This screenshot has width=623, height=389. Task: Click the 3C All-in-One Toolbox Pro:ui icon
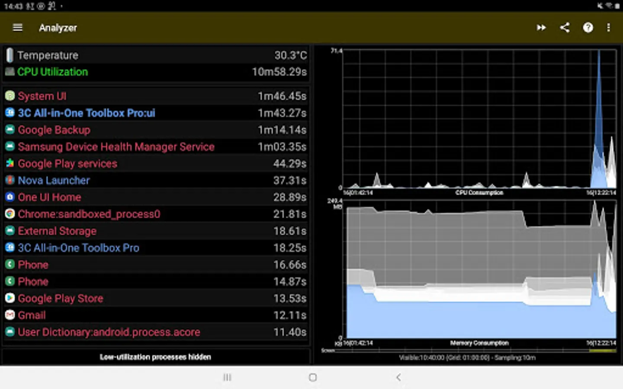coord(10,113)
